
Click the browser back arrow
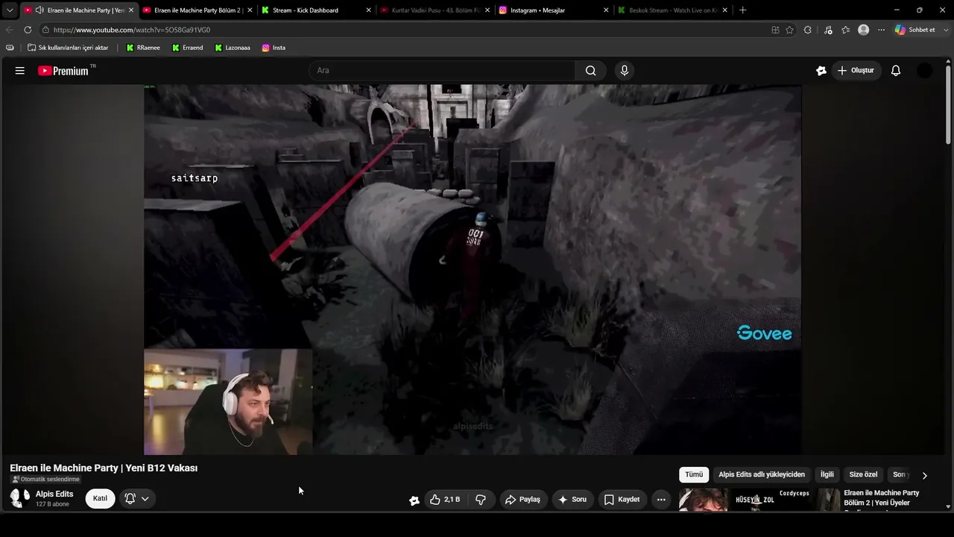point(10,30)
